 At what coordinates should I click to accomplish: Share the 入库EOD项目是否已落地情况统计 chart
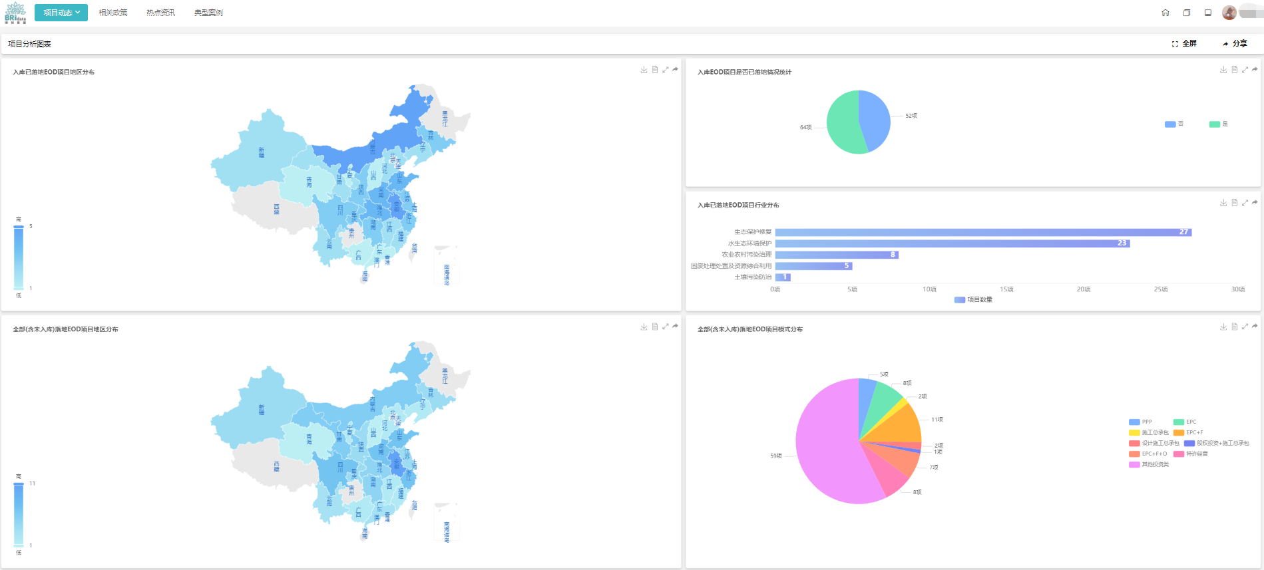pos(1255,70)
